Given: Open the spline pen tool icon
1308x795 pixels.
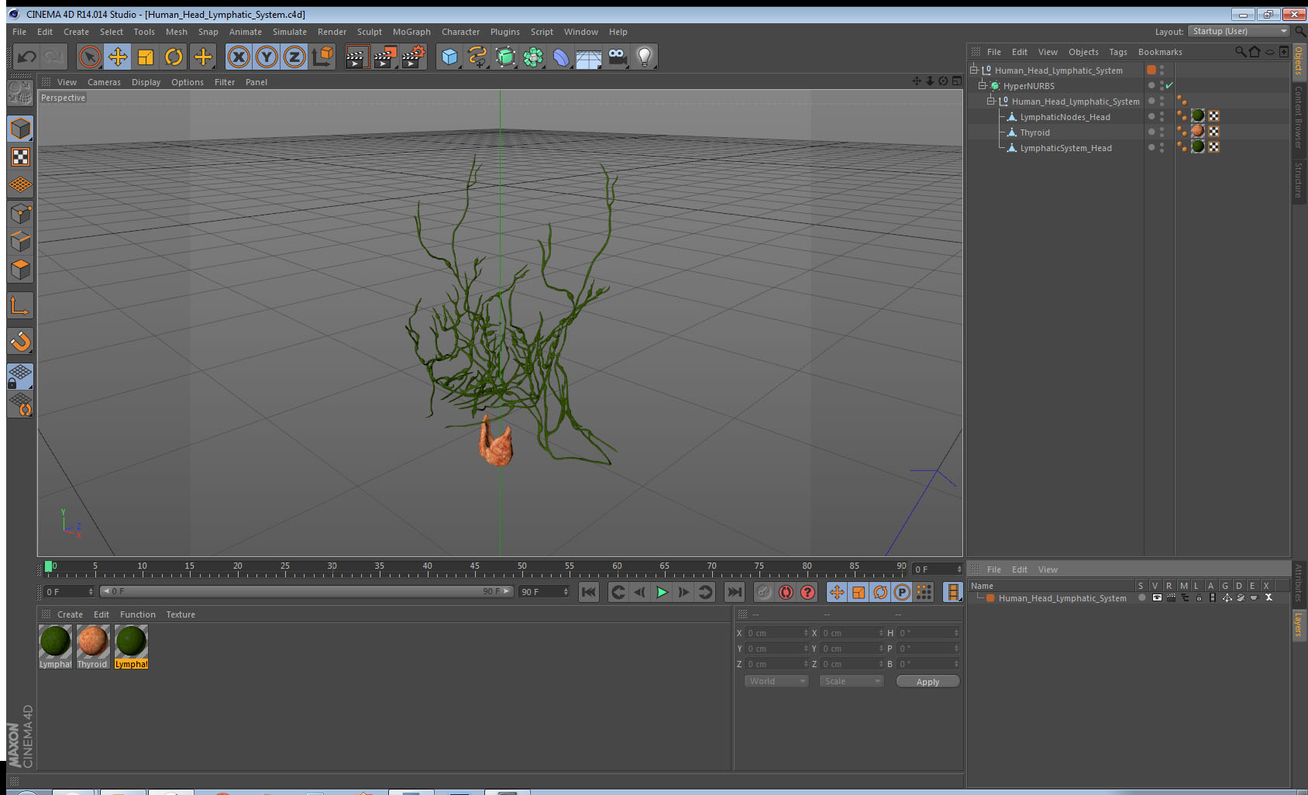Looking at the screenshot, I should coord(477,57).
